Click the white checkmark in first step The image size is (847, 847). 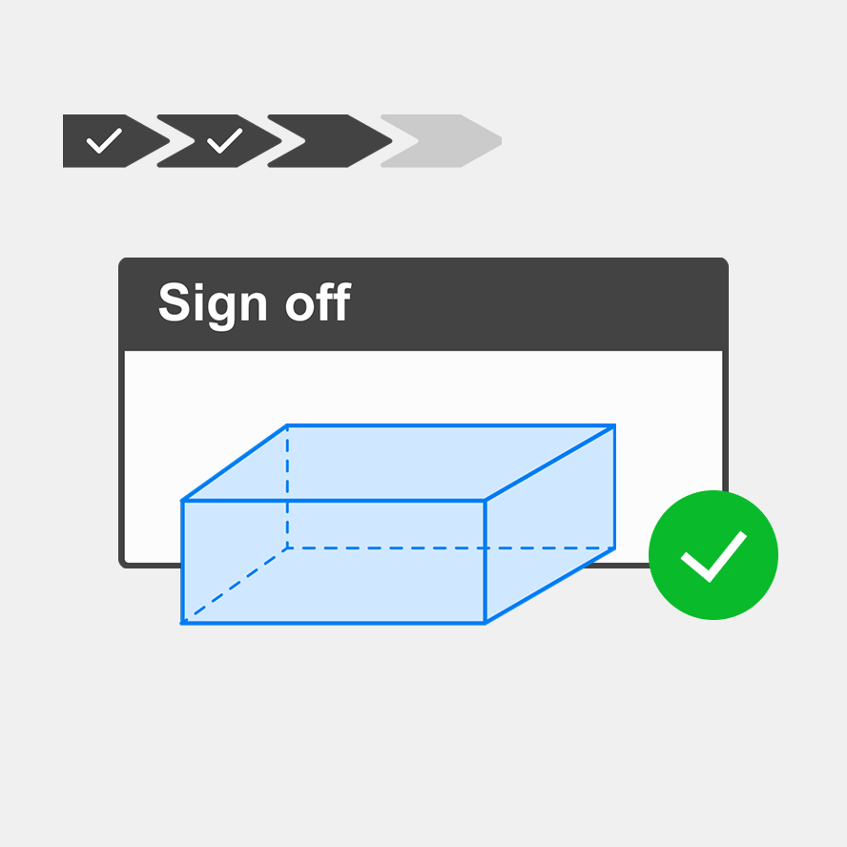point(104,141)
